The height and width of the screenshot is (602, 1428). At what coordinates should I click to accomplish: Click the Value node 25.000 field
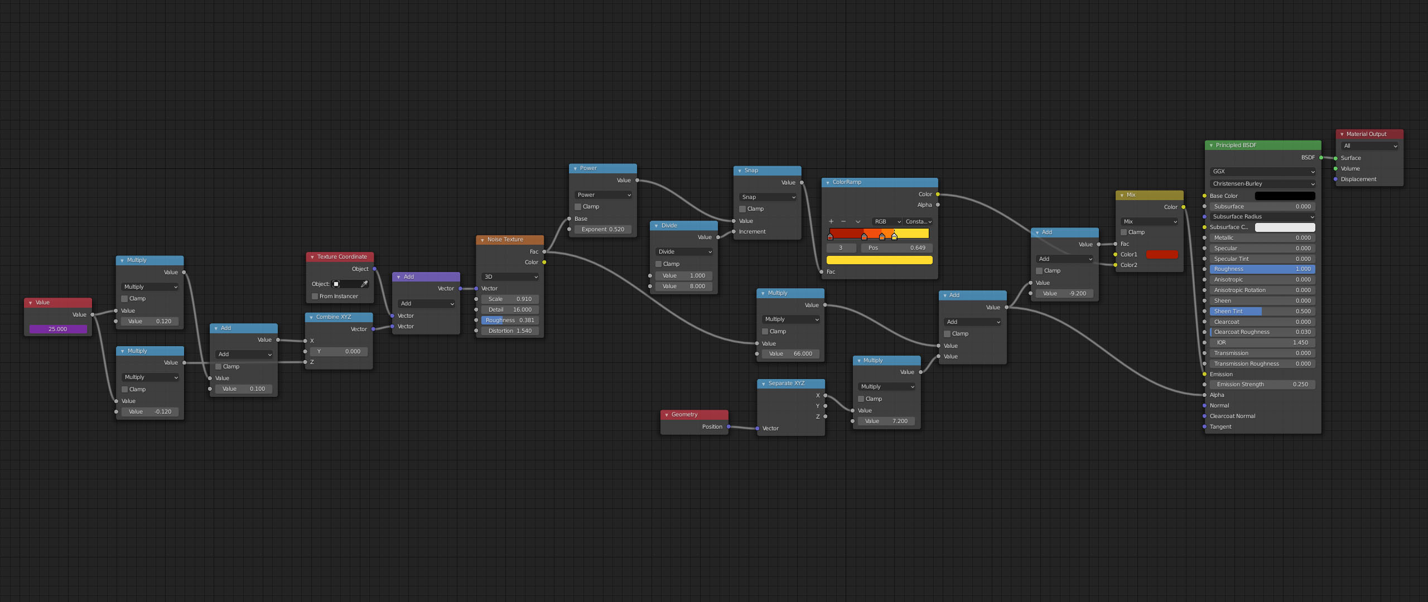pos(58,329)
